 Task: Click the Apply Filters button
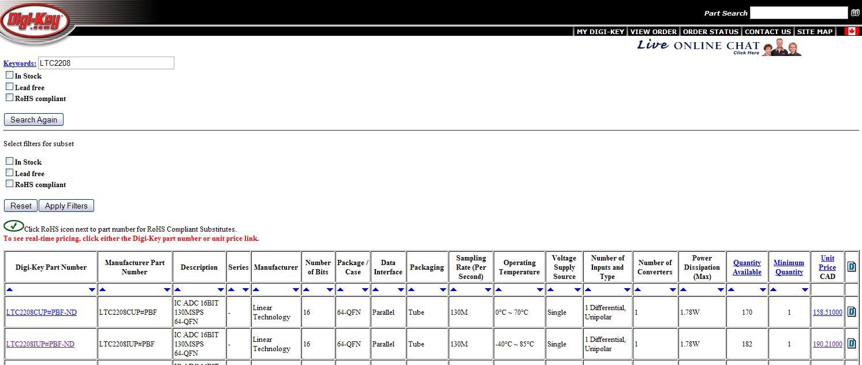click(x=66, y=206)
